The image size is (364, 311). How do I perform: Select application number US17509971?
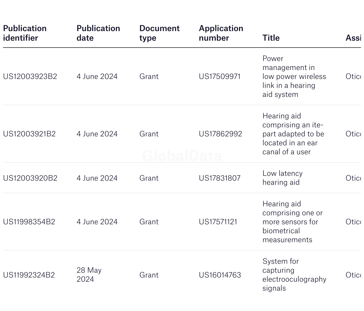pos(220,77)
